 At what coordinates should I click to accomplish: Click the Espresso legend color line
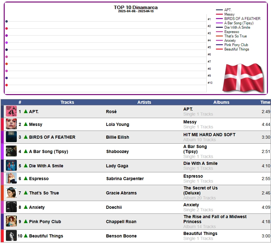point(219,32)
